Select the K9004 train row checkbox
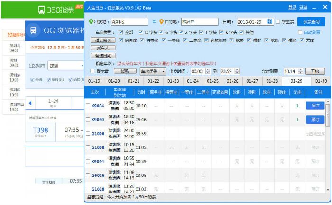The height and width of the screenshot is (205, 332). pyautogui.click(x=88, y=106)
